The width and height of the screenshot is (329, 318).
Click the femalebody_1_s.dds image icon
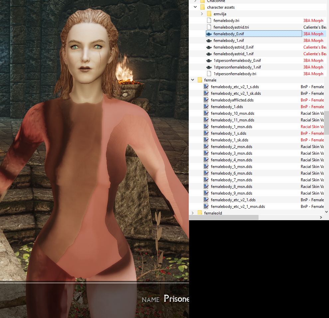(x=206, y=133)
